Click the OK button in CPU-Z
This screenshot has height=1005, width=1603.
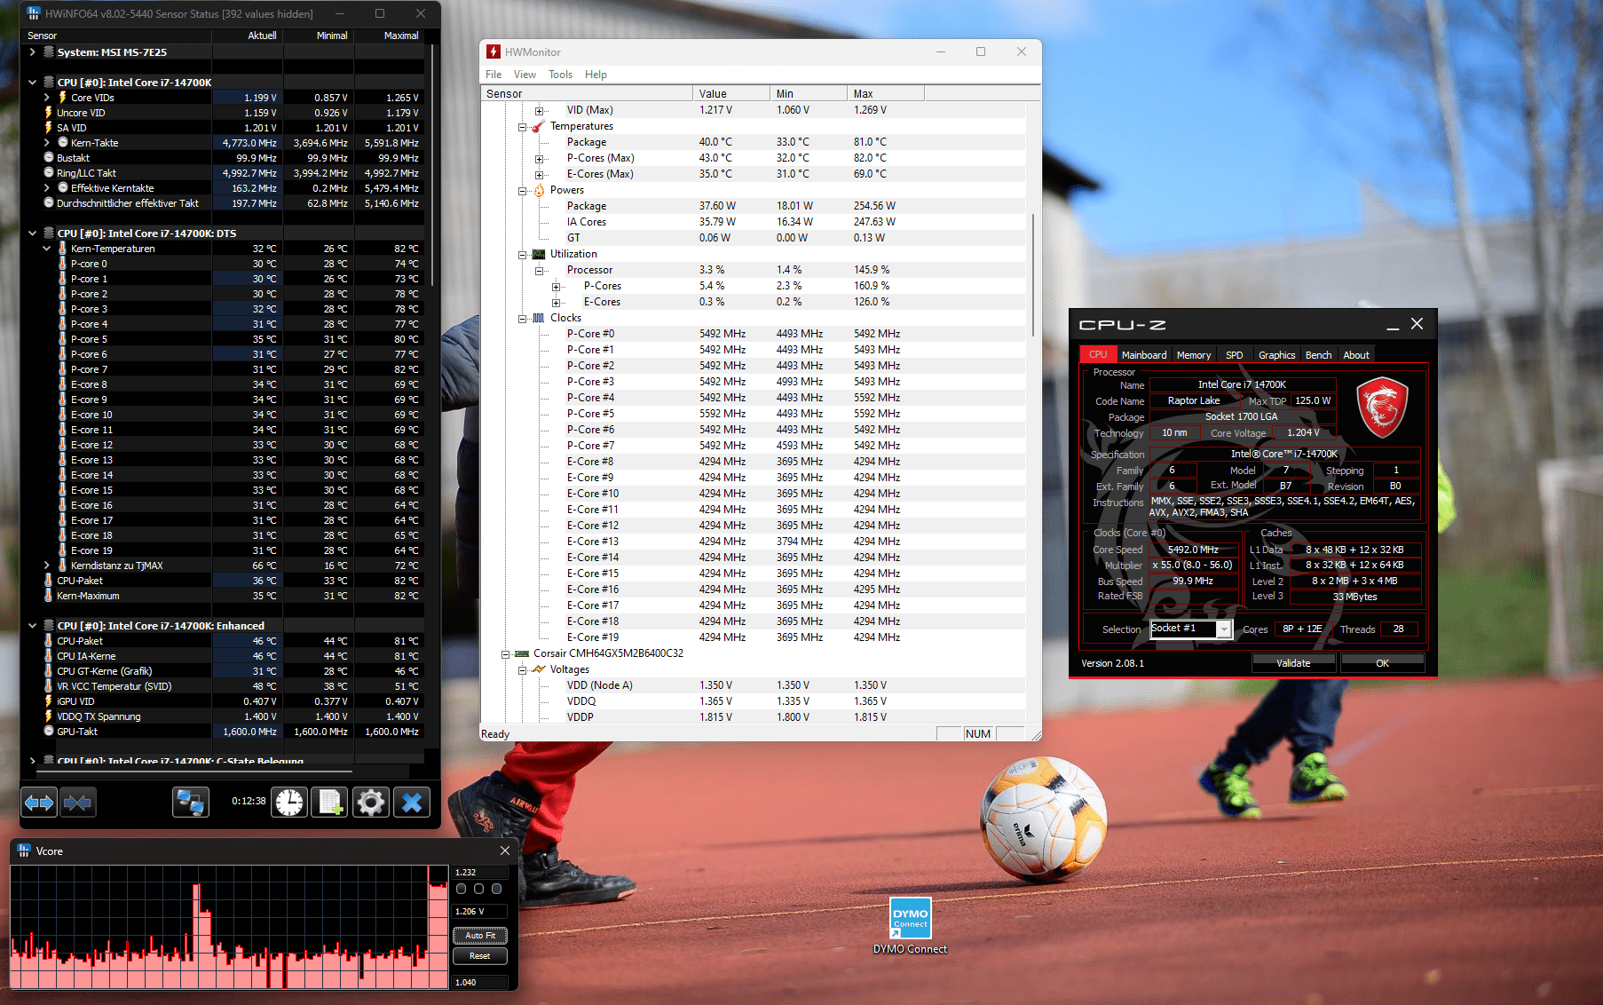pos(1382,663)
